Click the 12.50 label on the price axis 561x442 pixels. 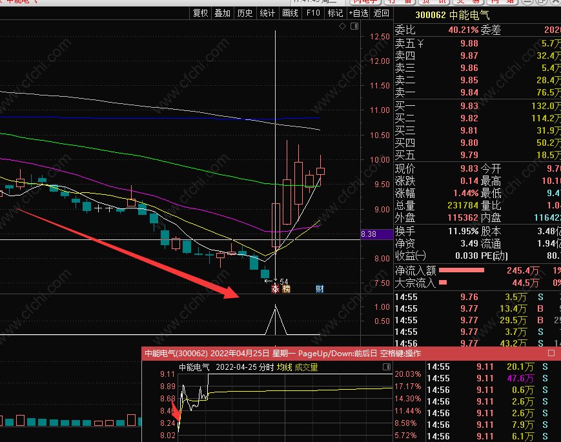(380, 37)
